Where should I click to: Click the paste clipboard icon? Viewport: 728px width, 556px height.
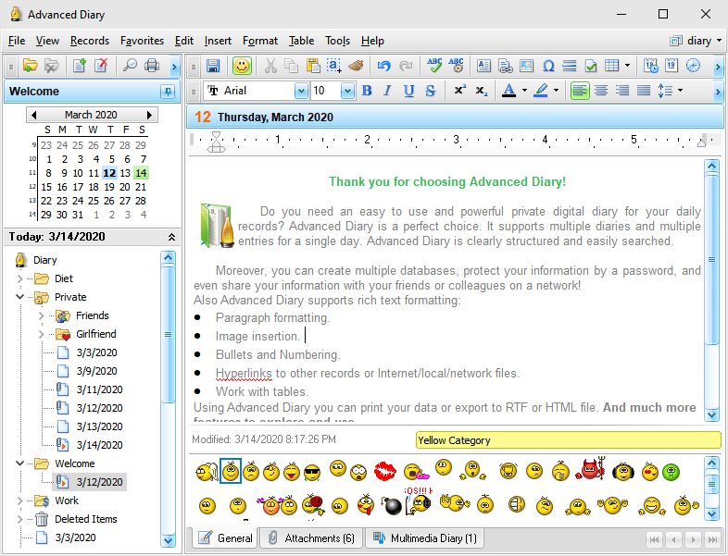313,66
